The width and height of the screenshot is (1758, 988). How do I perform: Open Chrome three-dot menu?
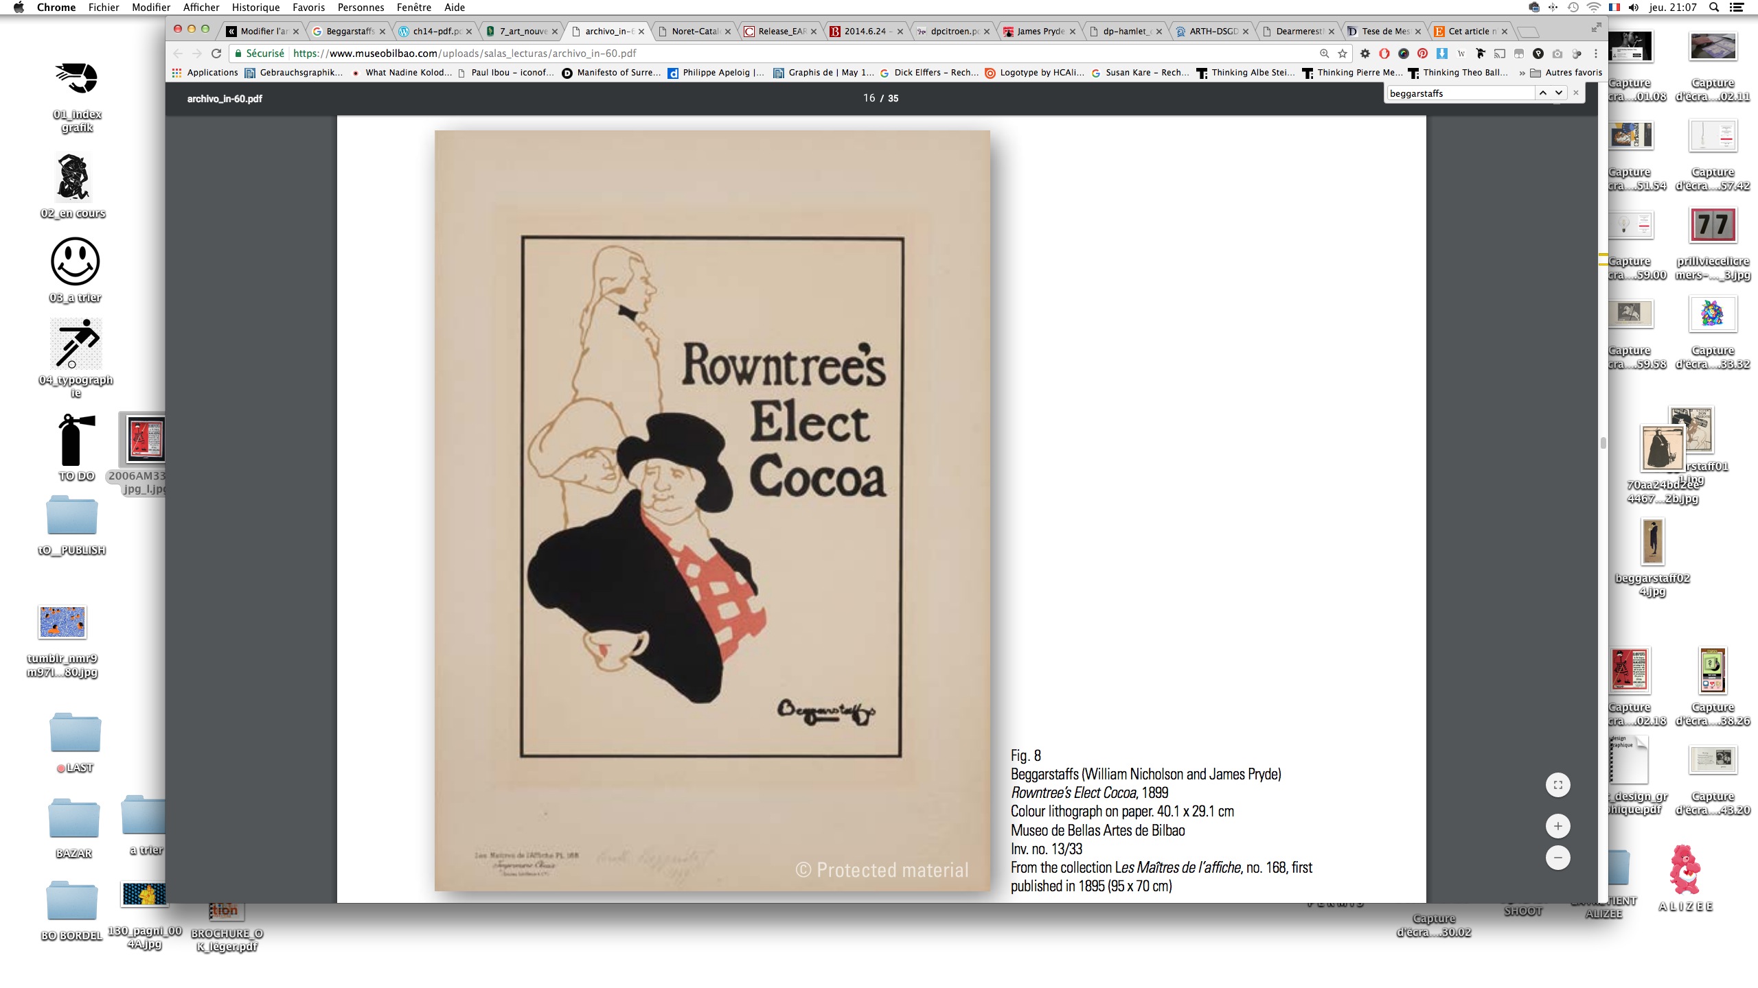pyautogui.click(x=1596, y=54)
